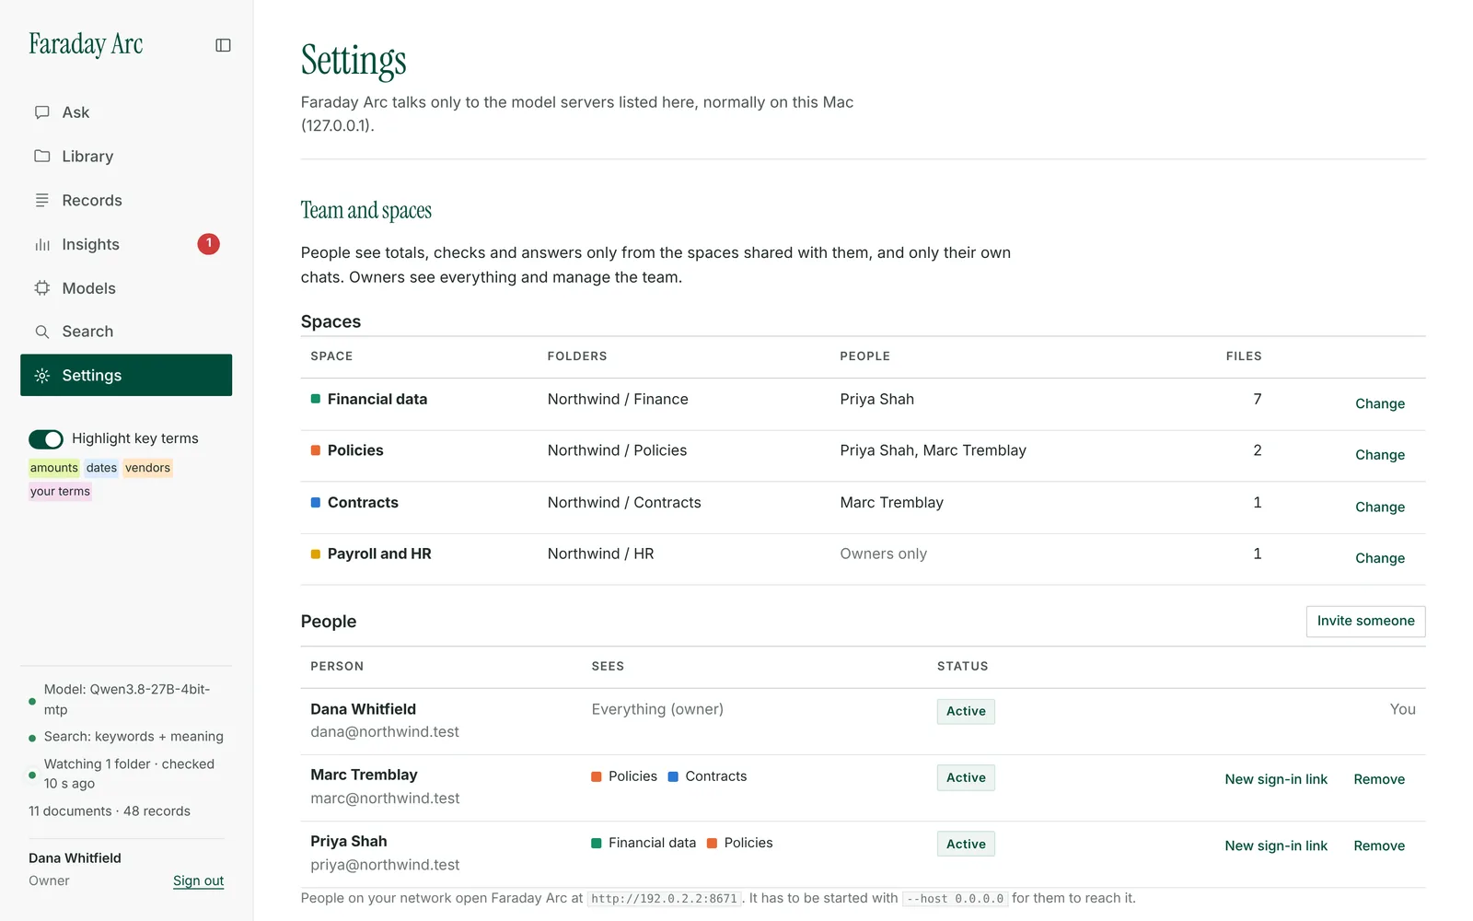The image size is (1473, 921).
Task: Open the Models section
Action: click(126, 287)
